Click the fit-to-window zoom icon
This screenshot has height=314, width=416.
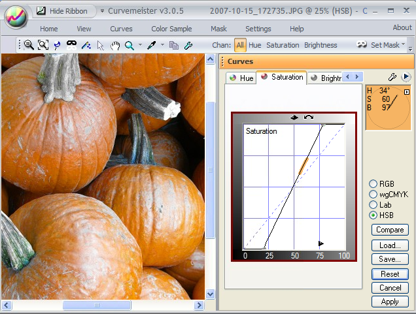[x=43, y=45]
